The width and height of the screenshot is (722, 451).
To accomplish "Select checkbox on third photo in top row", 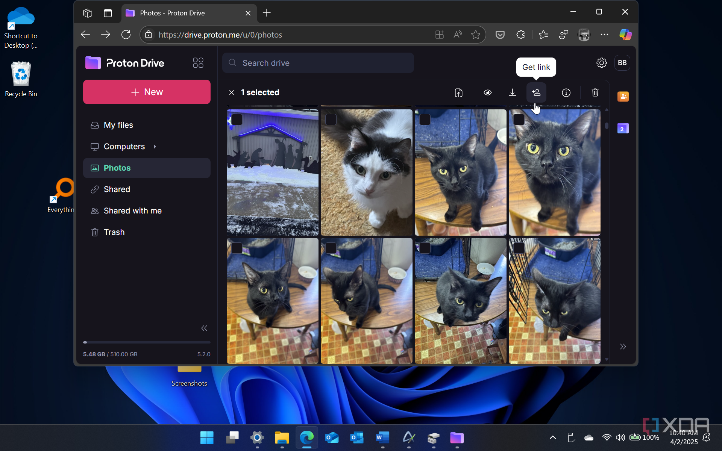I will click(425, 120).
